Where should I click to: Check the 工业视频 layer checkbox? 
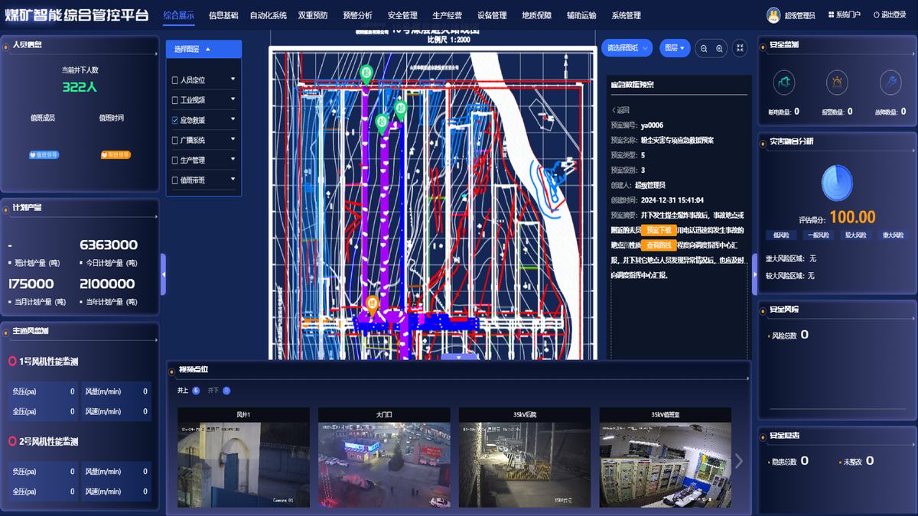175,100
